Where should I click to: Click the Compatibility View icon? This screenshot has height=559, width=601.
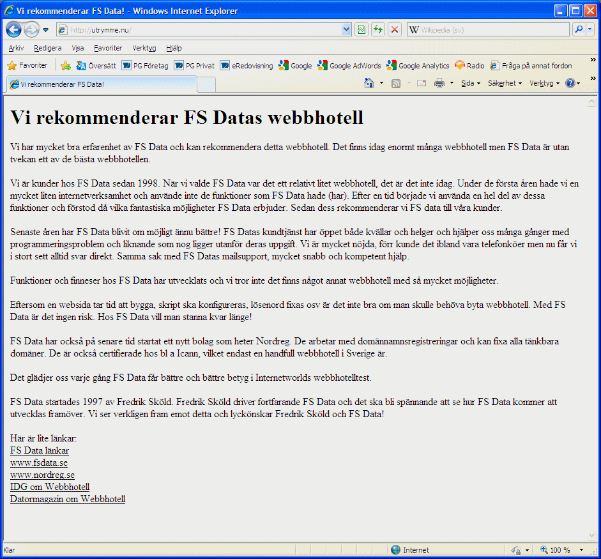361,29
